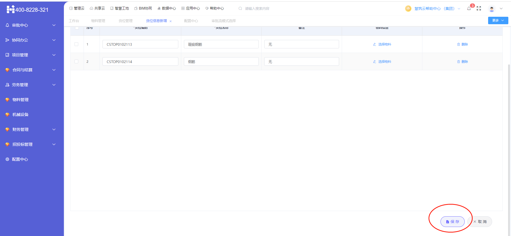Open the account dropdown arrow beside avatar
The width and height of the screenshot is (511, 236).
[501, 9]
